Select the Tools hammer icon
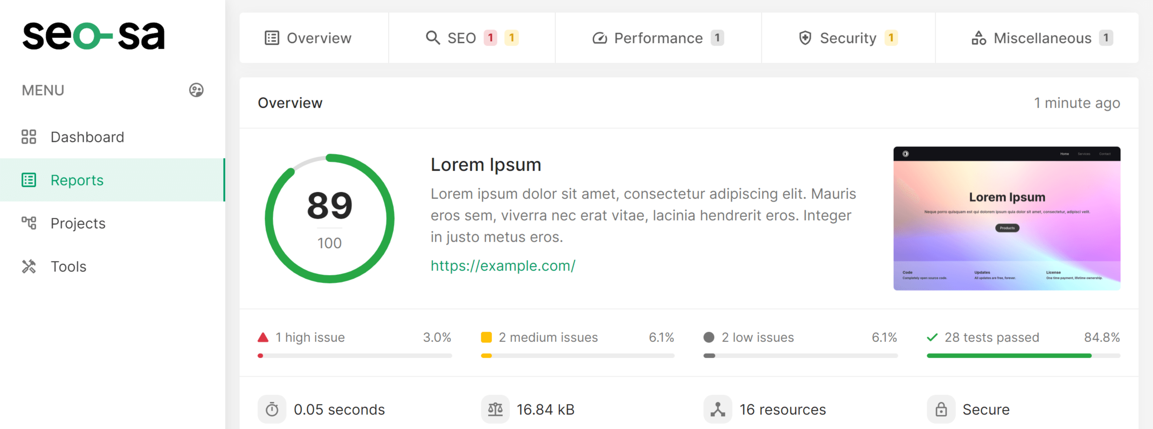This screenshot has width=1153, height=429. [x=29, y=266]
